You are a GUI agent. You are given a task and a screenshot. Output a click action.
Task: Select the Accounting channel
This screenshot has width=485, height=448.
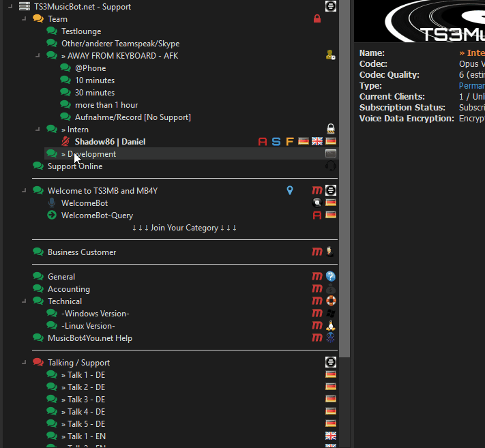pyautogui.click(x=69, y=289)
